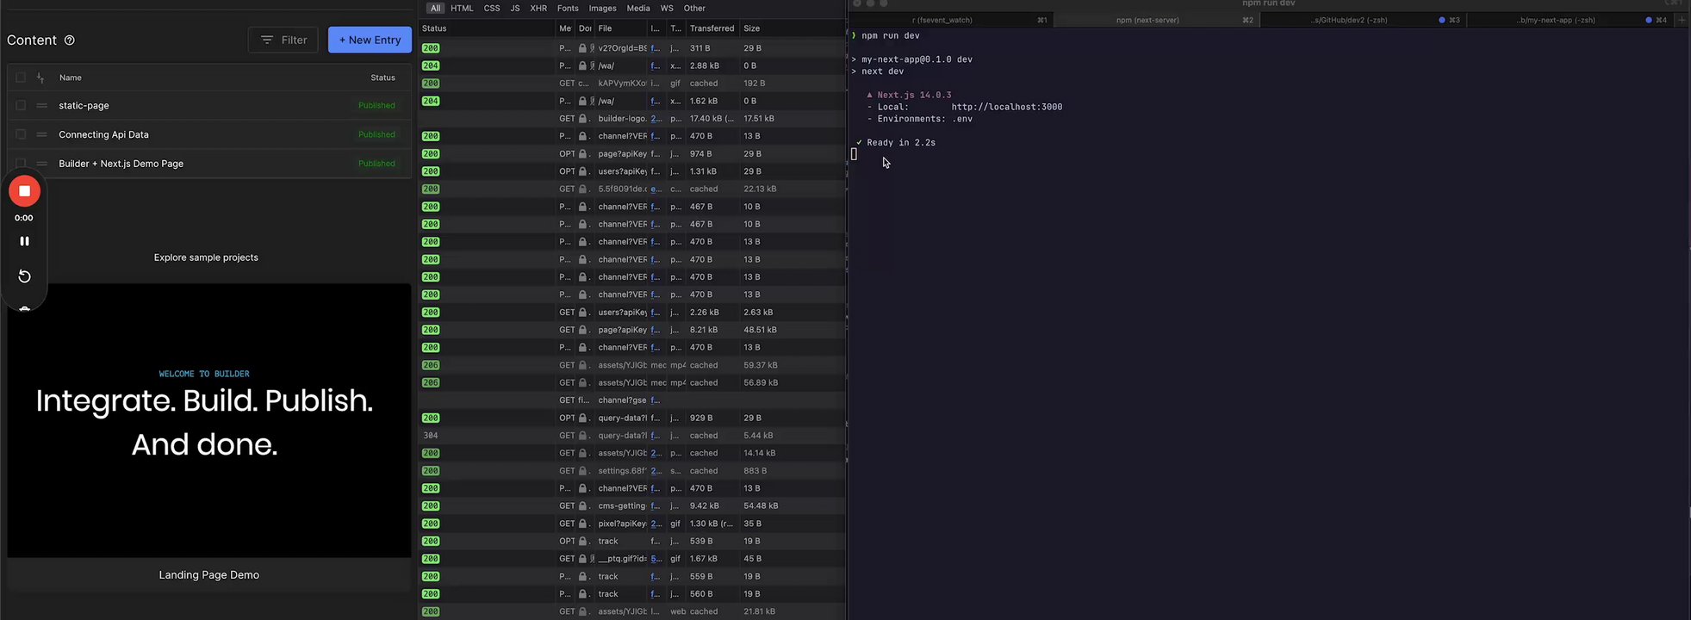The image size is (1691, 620).
Task: Select the XHR network filter tab
Action: click(538, 8)
